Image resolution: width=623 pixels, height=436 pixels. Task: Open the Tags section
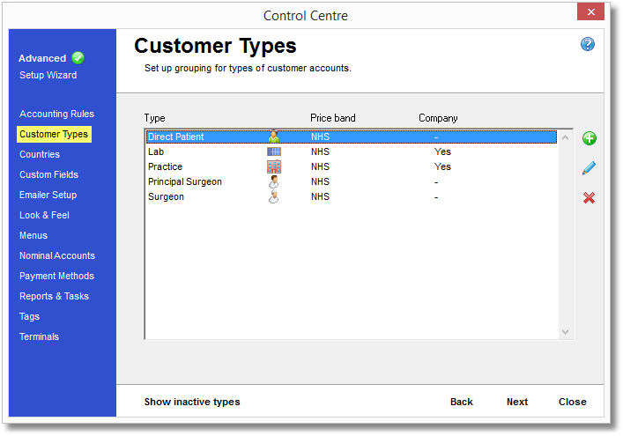tap(29, 316)
